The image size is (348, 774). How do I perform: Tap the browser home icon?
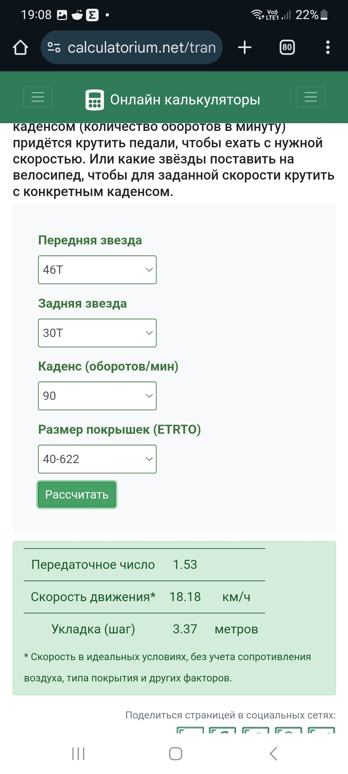point(20,47)
